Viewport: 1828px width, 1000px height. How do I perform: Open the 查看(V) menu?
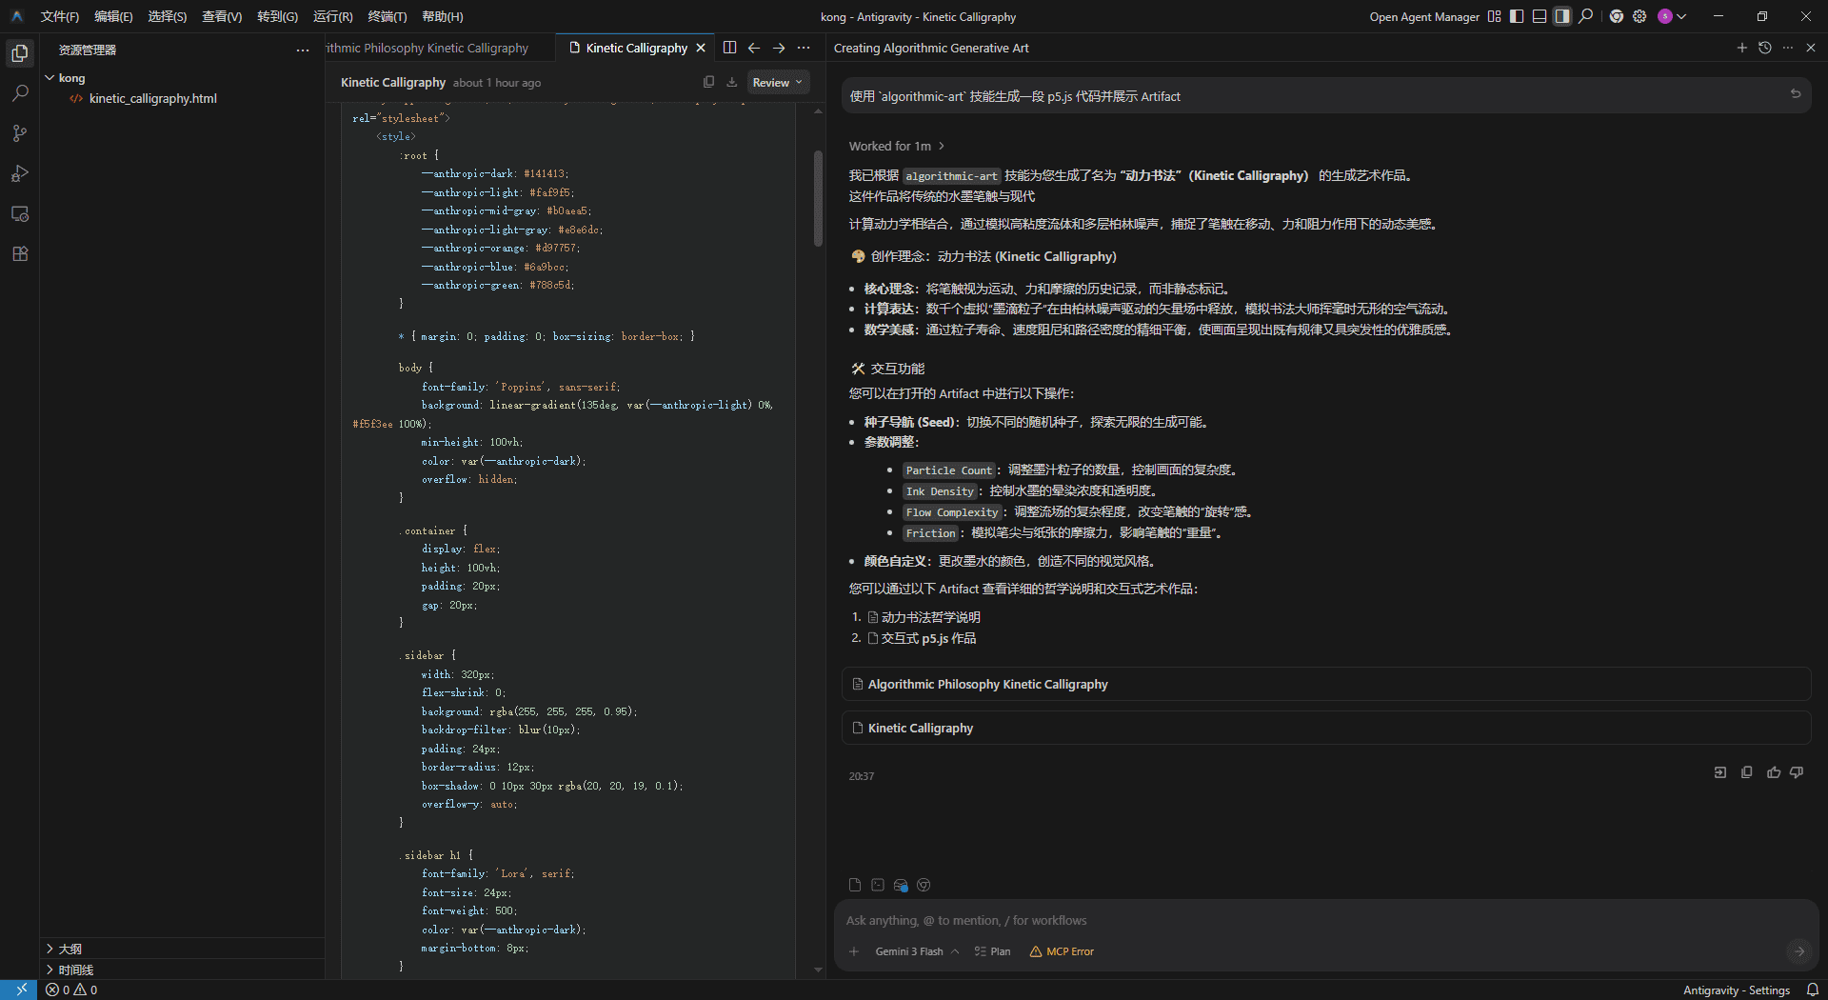point(222,16)
